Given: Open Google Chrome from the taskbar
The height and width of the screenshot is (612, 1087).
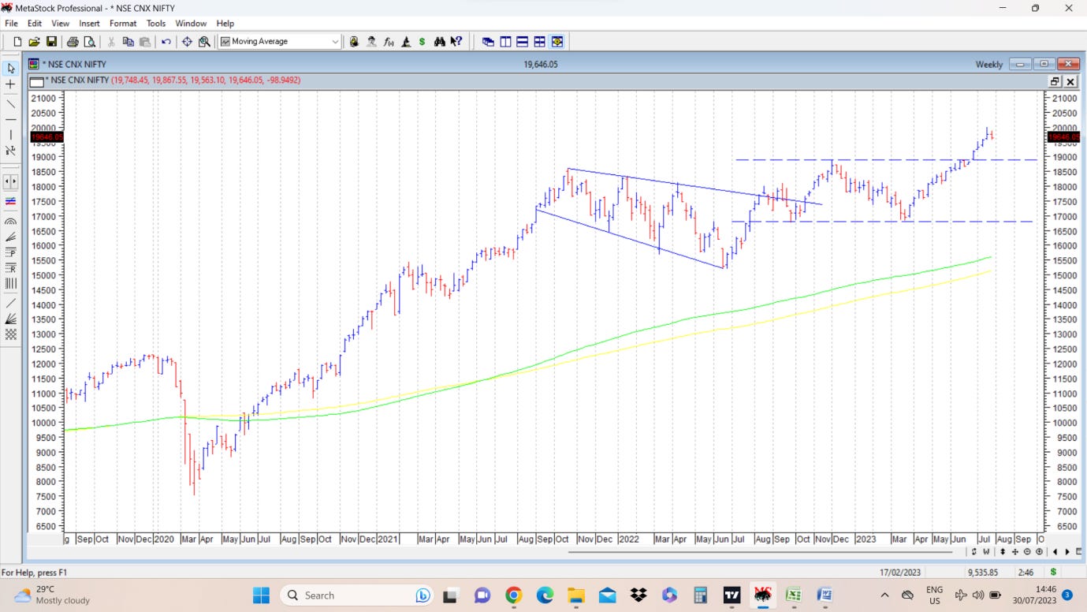Looking at the screenshot, I should [x=513, y=595].
